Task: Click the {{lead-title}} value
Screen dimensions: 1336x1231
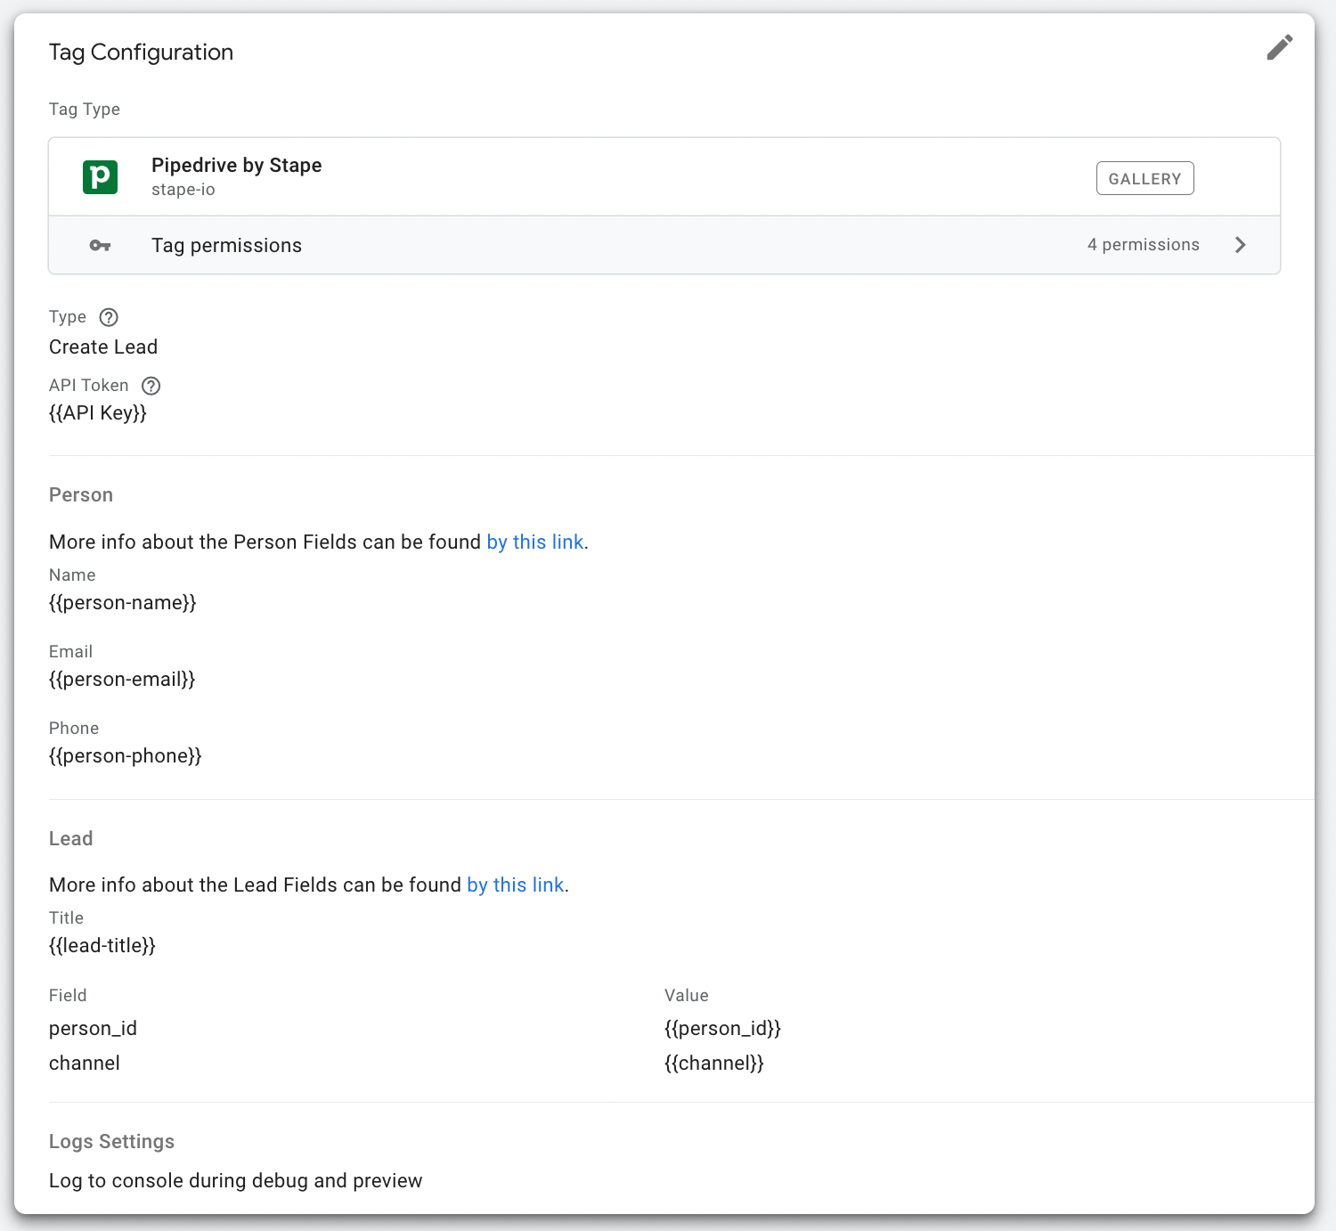Action: 102,946
